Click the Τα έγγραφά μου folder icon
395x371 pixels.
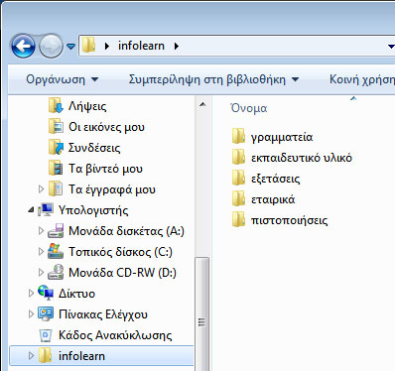coord(56,189)
